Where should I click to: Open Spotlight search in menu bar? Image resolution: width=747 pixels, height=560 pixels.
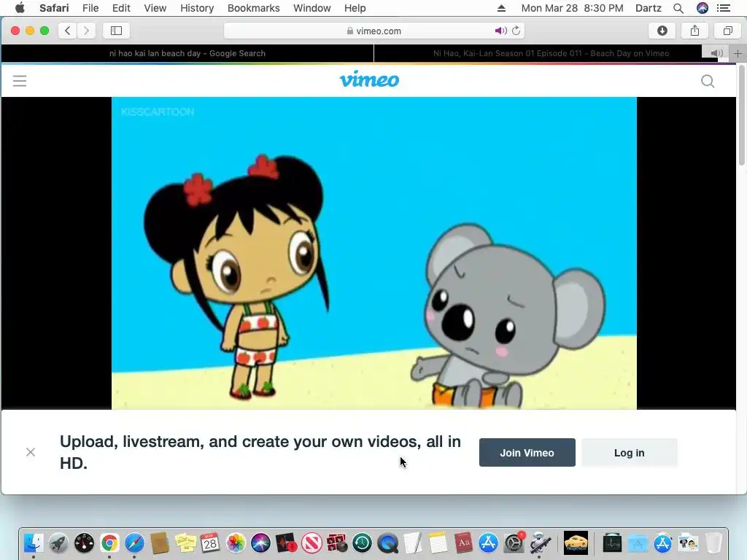(678, 8)
